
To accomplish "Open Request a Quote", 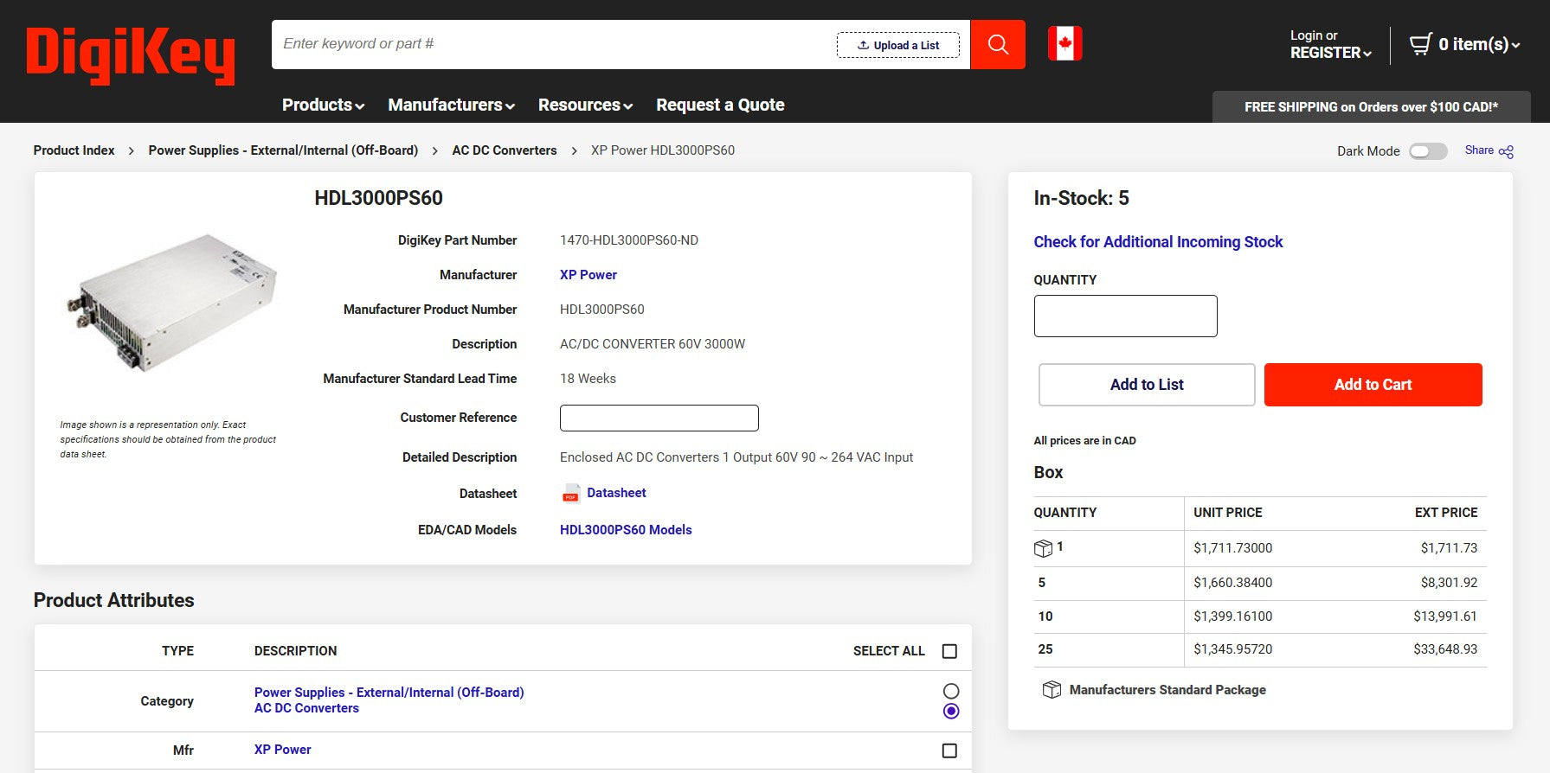I will pyautogui.click(x=720, y=105).
